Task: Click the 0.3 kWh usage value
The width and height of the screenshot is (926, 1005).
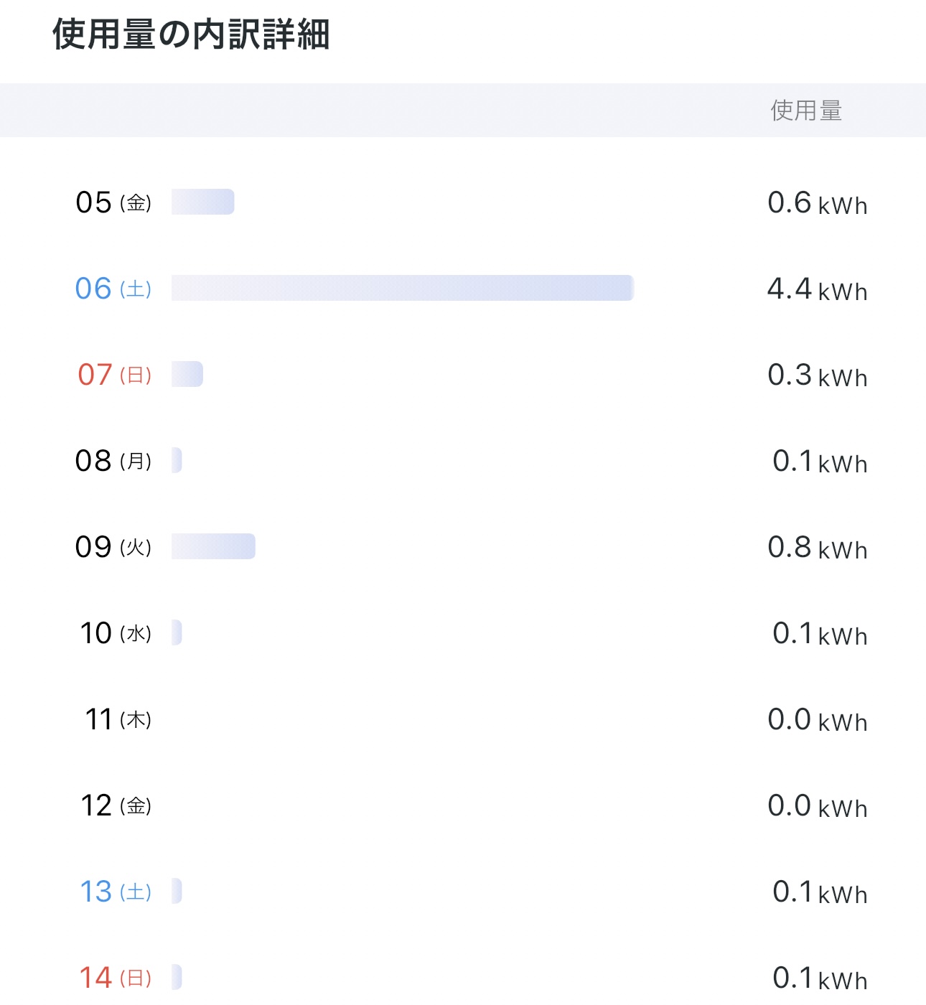Action: coord(817,375)
